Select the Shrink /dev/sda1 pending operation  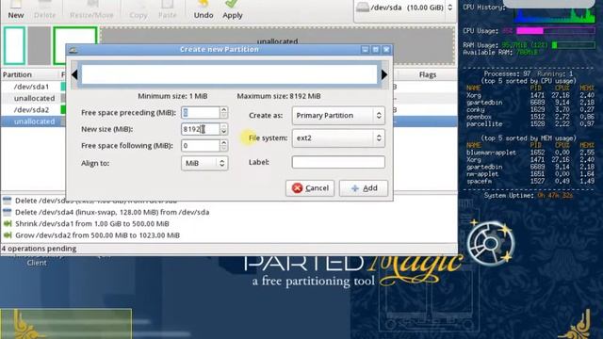tap(92, 224)
